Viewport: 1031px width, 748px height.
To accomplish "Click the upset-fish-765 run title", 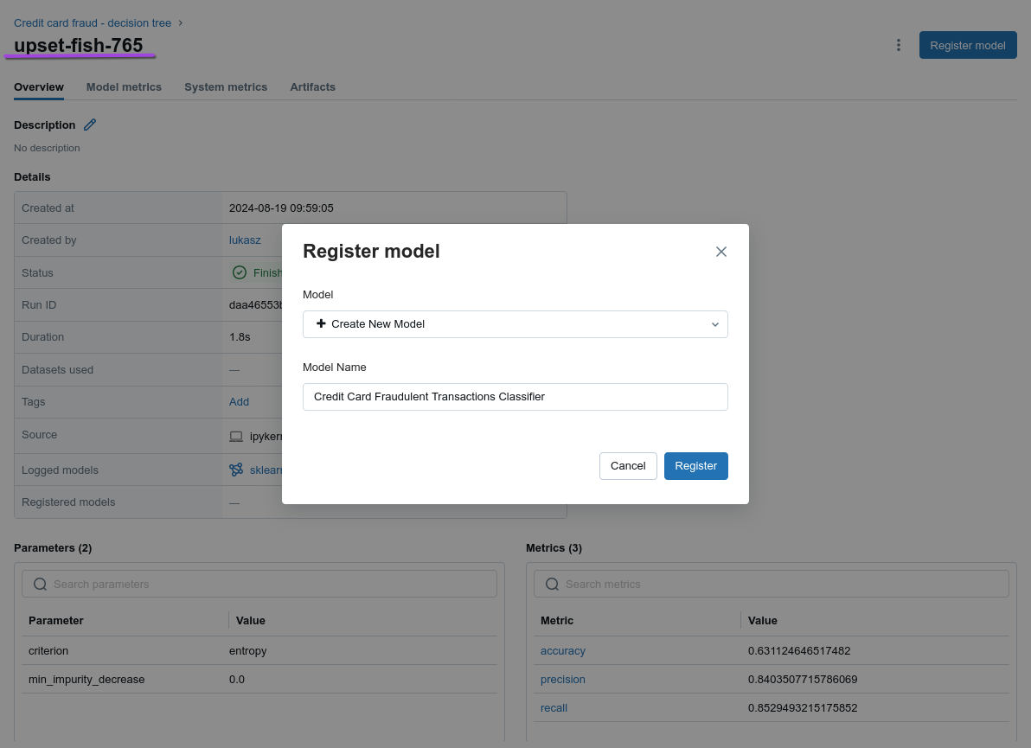I will click(78, 45).
